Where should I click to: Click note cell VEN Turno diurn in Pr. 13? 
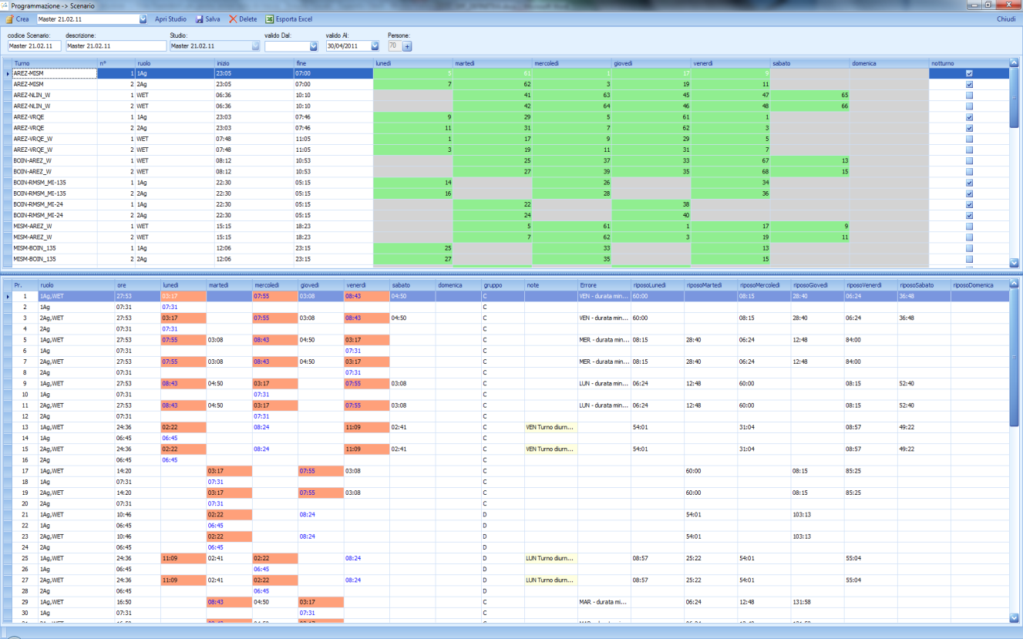pos(550,427)
